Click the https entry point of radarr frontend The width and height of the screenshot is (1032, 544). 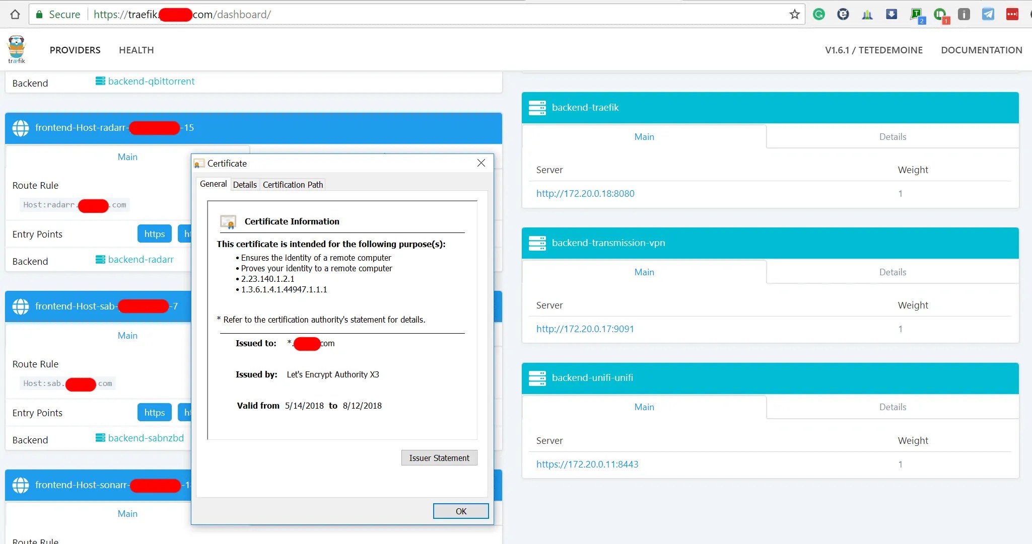pyautogui.click(x=155, y=234)
